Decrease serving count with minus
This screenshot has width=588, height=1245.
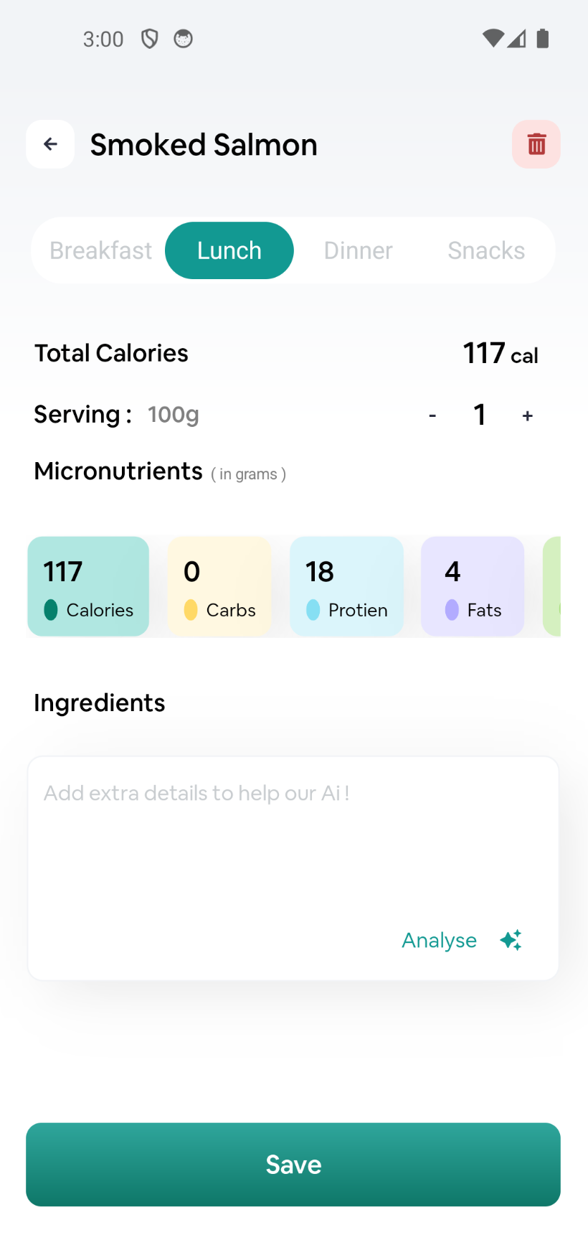click(432, 415)
